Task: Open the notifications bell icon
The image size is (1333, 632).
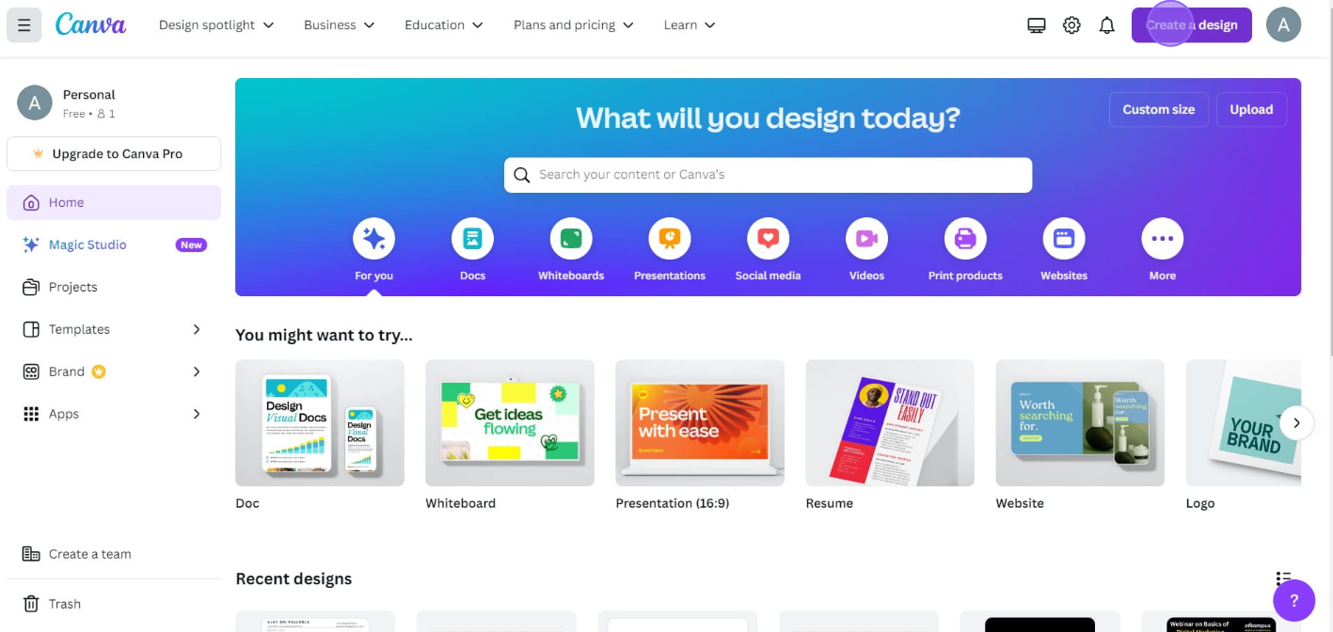Action: [x=1107, y=25]
